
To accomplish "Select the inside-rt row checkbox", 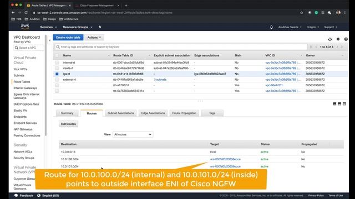I will click(57, 68).
